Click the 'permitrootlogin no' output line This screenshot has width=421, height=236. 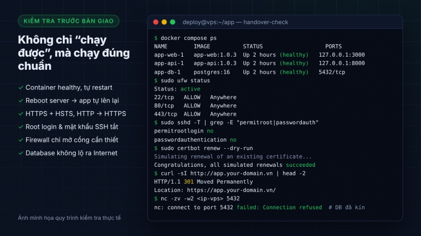point(184,131)
